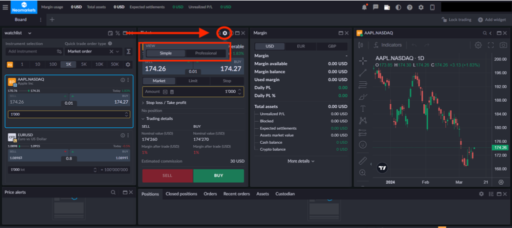Click the chart snapshot camera icon

(x=502, y=45)
